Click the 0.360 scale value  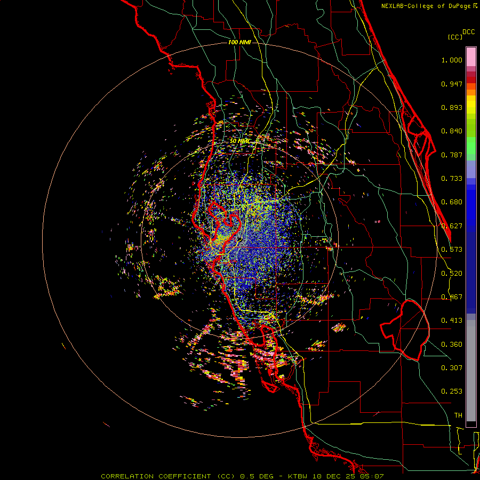(452, 345)
